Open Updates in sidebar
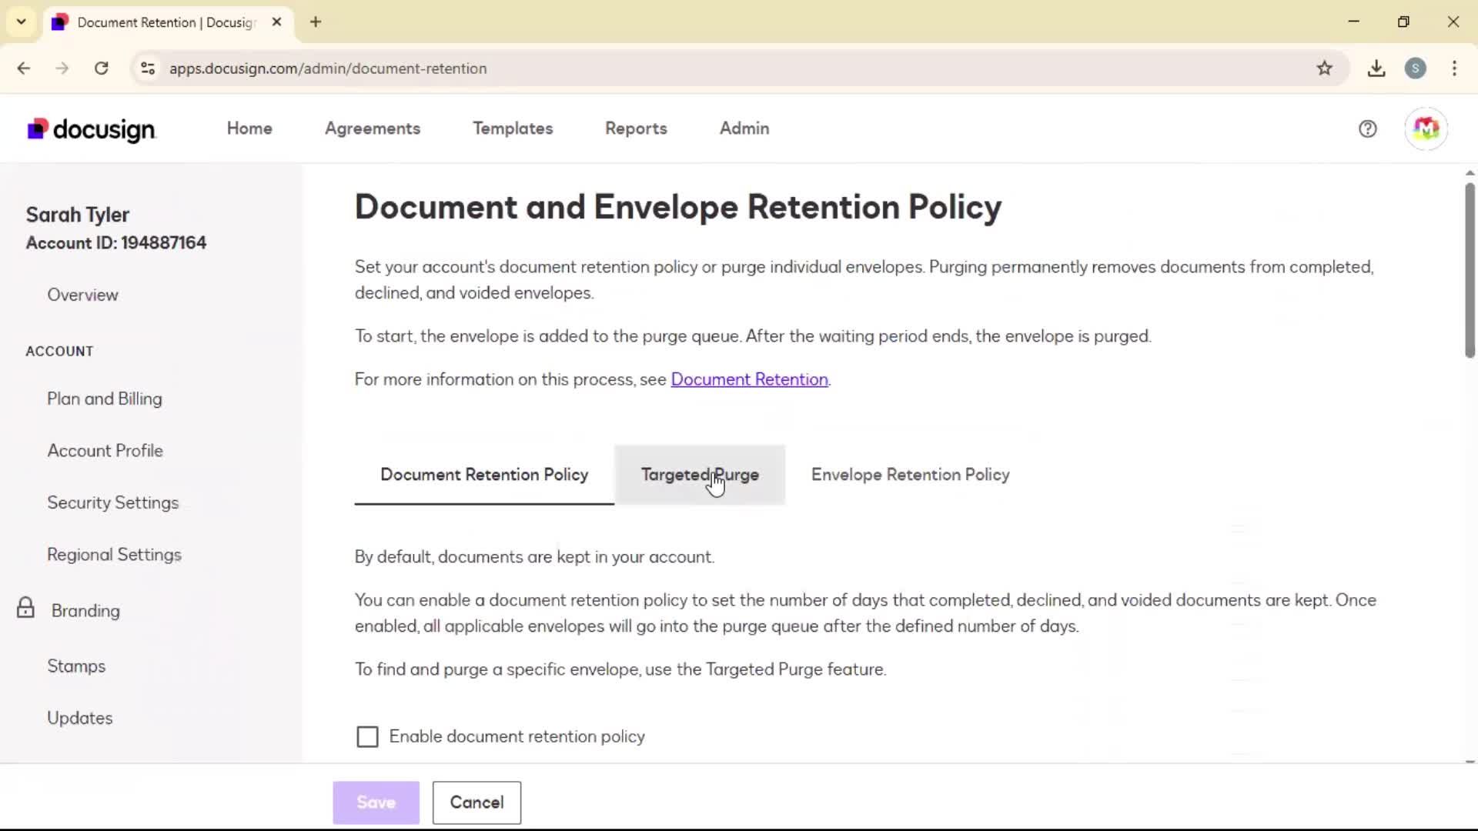 [80, 718]
